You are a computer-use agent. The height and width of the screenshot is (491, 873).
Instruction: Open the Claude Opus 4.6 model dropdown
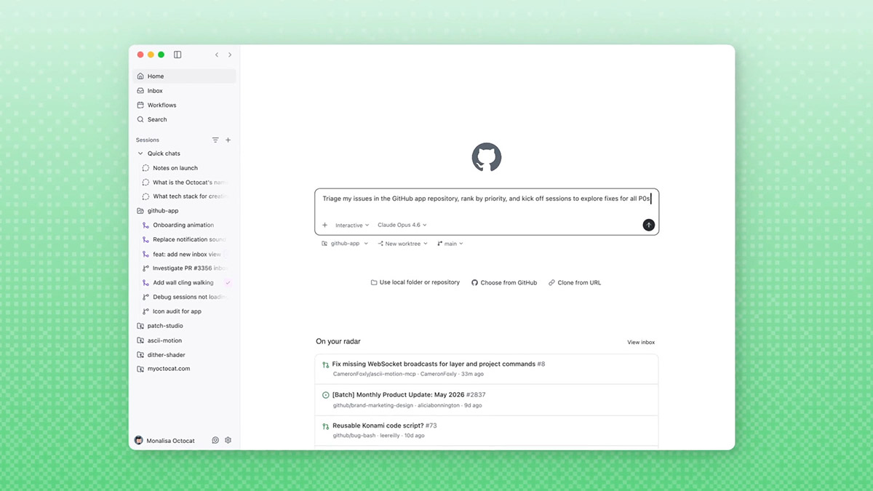(402, 225)
